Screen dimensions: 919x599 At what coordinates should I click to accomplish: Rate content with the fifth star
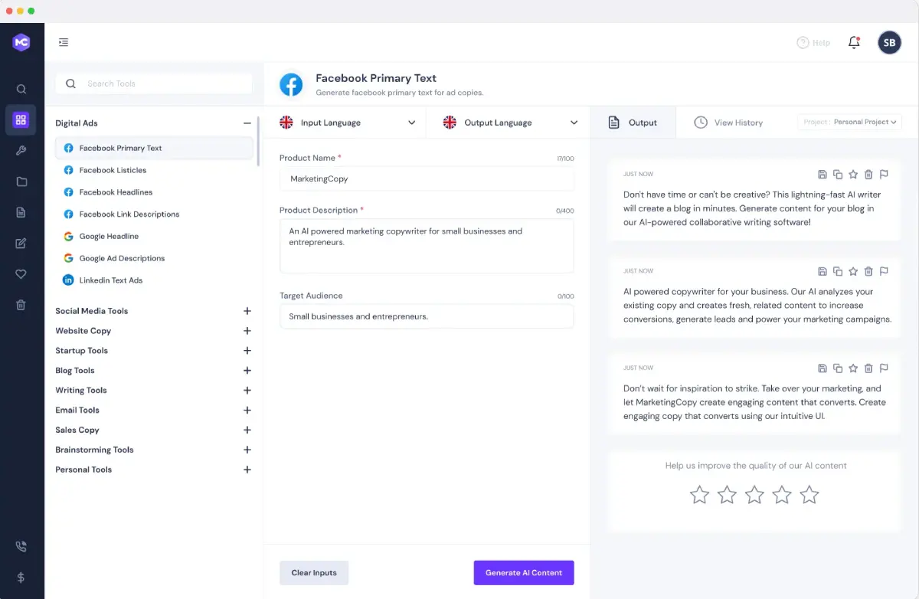point(809,495)
